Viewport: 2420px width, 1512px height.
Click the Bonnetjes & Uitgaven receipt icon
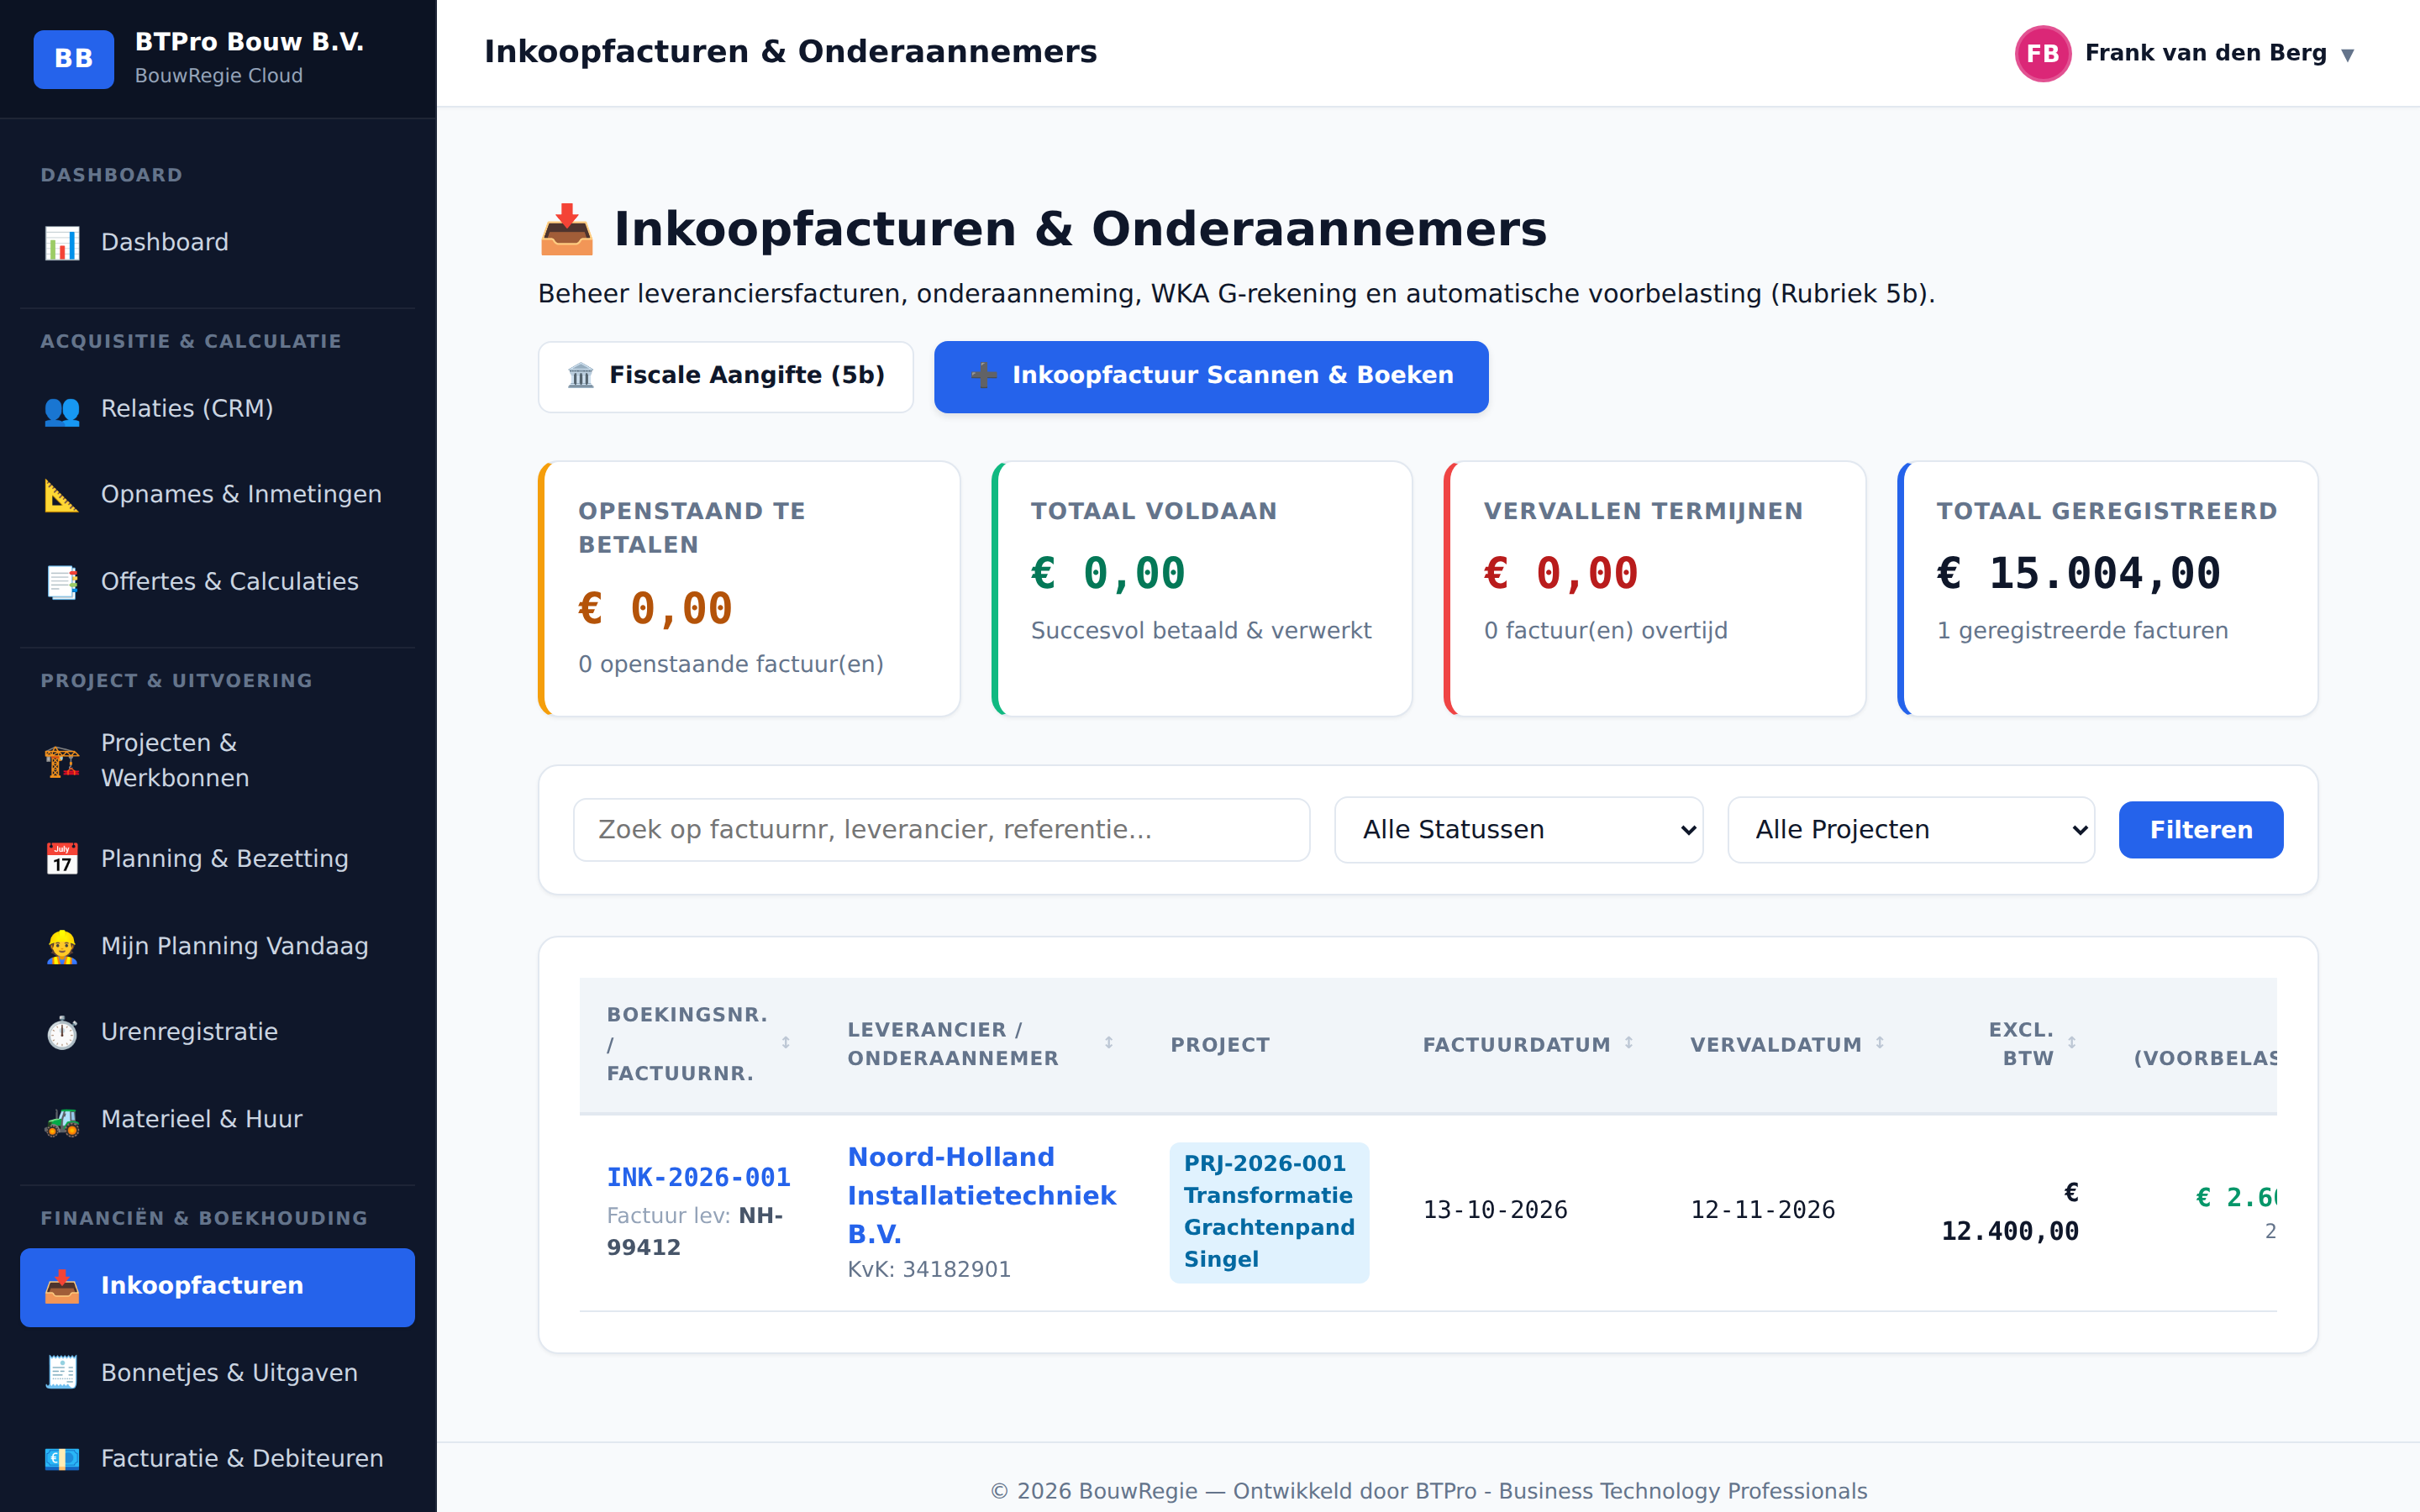point(62,1373)
